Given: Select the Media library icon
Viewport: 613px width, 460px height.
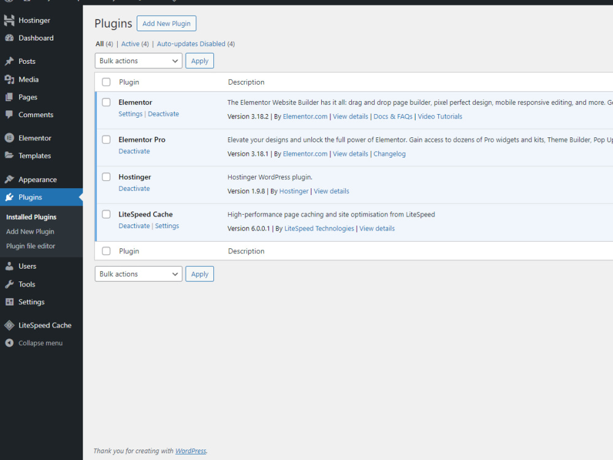Looking at the screenshot, I should click(9, 79).
